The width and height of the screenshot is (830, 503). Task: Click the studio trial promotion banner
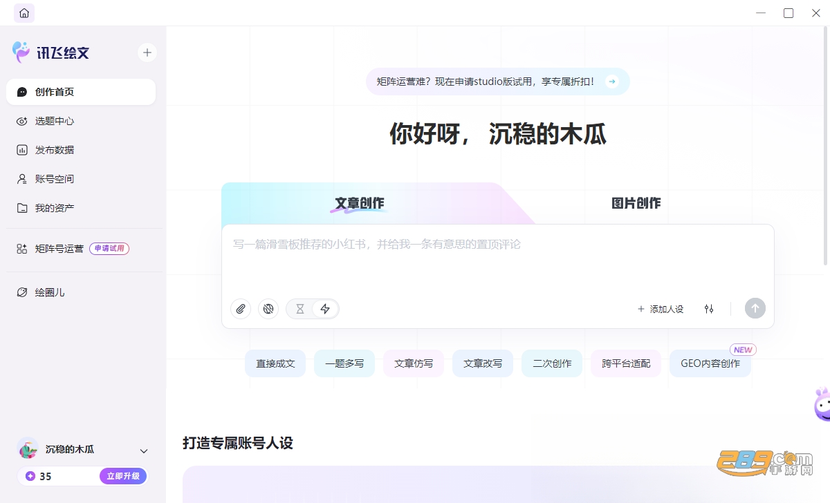[x=497, y=82]
